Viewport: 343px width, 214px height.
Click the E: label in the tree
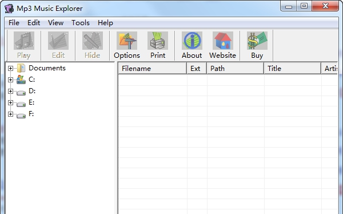[x=31, y=102]
